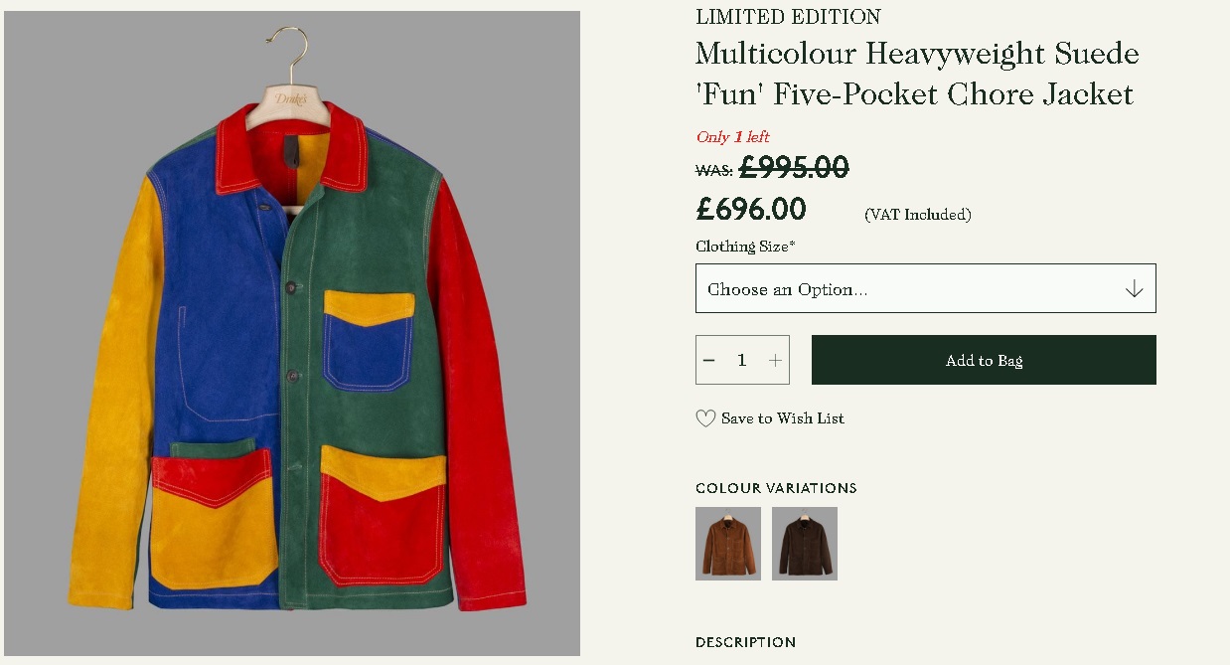Choose the dark brown jacket colour variation
The height and width of the screenshot is (665, 1230).
click(805, 544)
